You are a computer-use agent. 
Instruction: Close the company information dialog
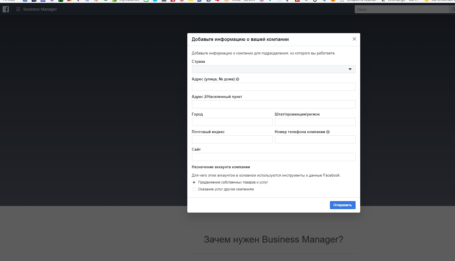(354, 39)
